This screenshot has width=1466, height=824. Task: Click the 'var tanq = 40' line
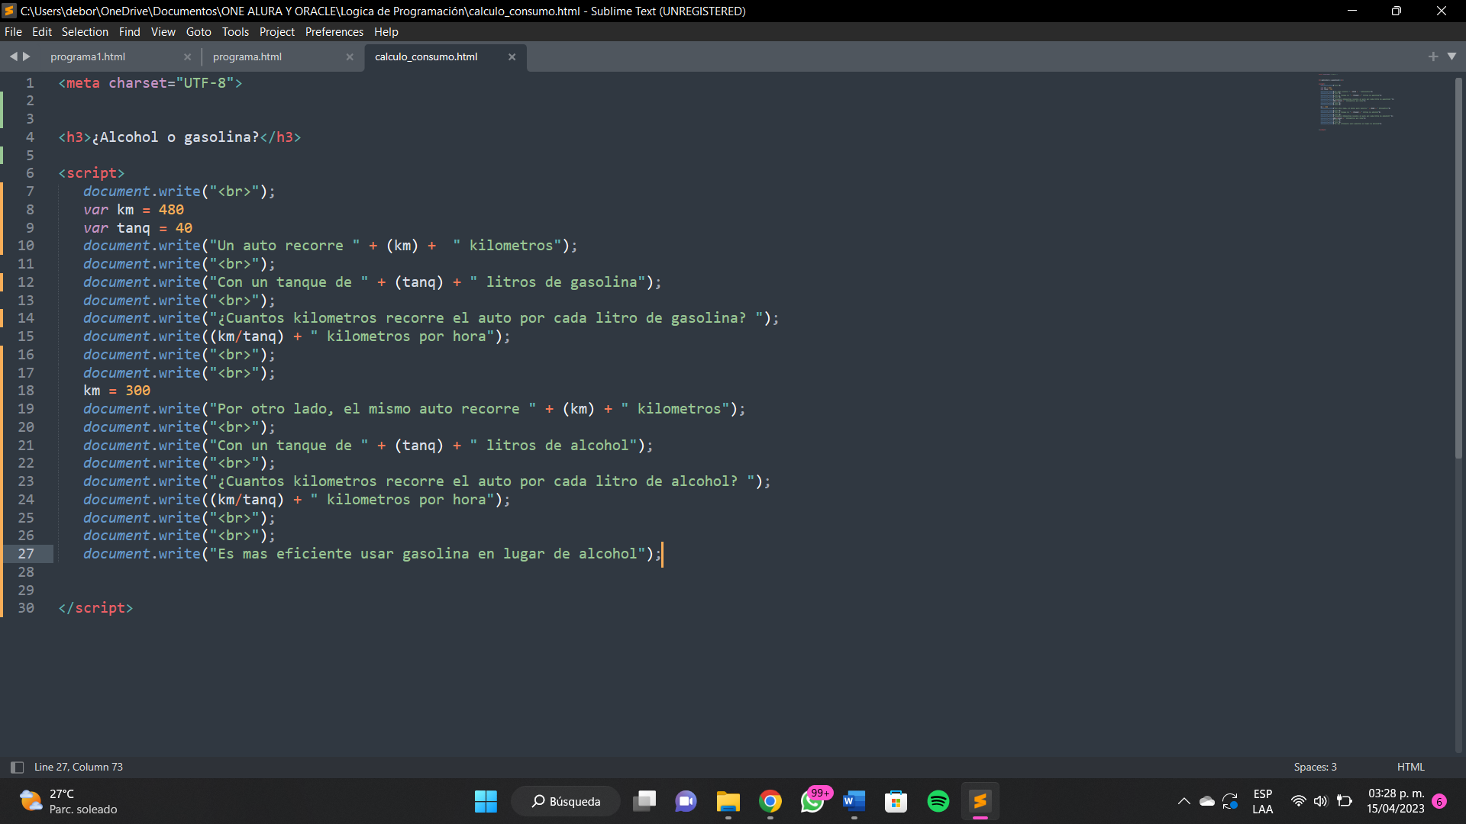(x=137, y=228)
